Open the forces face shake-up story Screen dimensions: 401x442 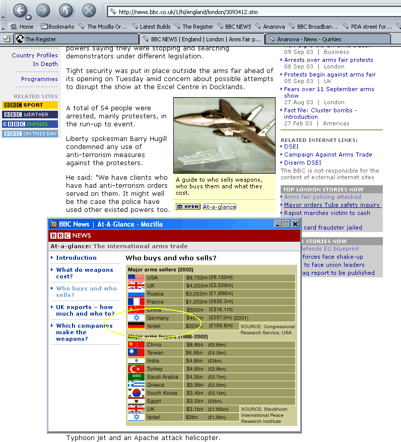332,257
